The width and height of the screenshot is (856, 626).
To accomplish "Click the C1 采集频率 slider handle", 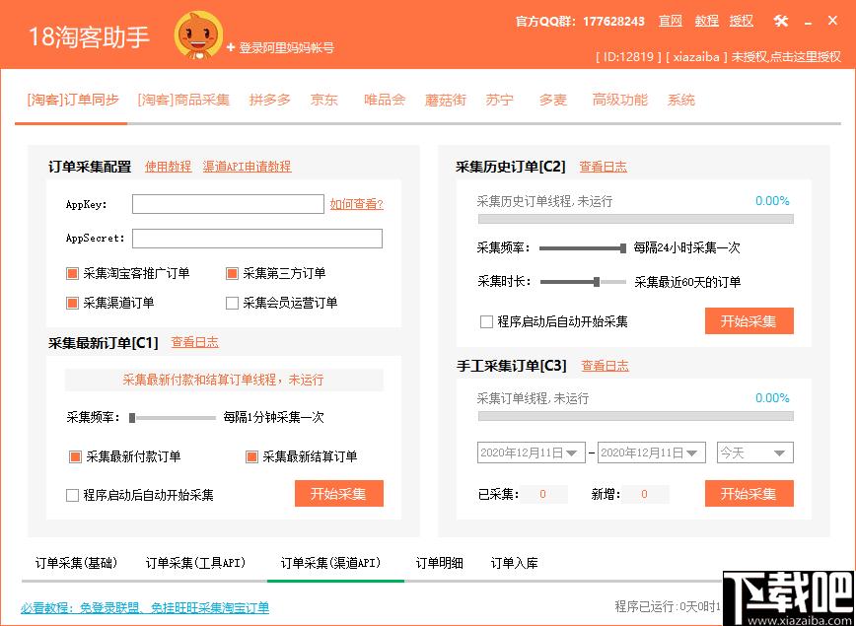I will tap(132, 418).
